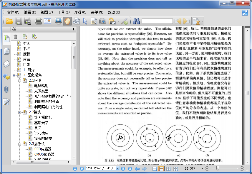The height and width of the screenshot is (174, 252).
Task: Click the zoom in plus button
Action: pyautogui.click(x=242, y=168)
